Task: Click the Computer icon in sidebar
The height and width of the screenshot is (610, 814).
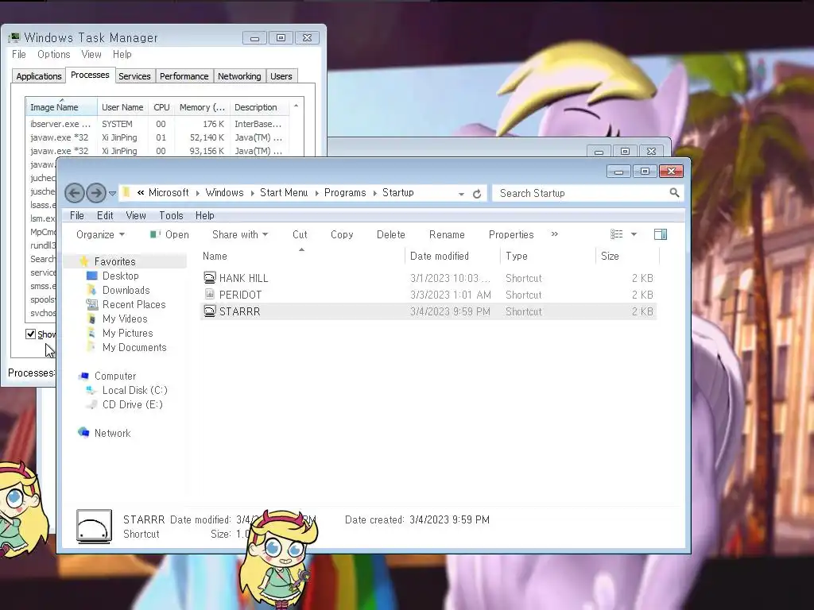Action: [83, 376]
